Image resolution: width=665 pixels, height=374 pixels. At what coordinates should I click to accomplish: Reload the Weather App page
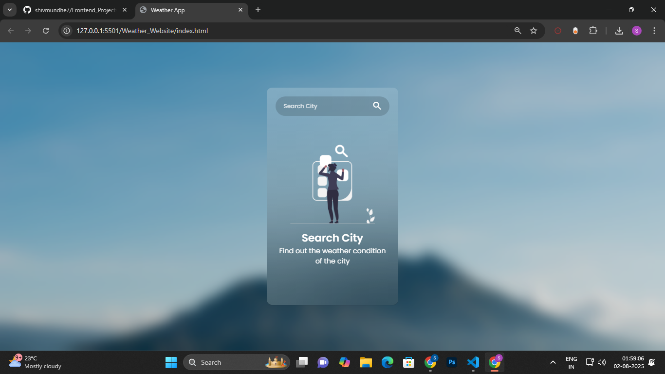[46, 31]
